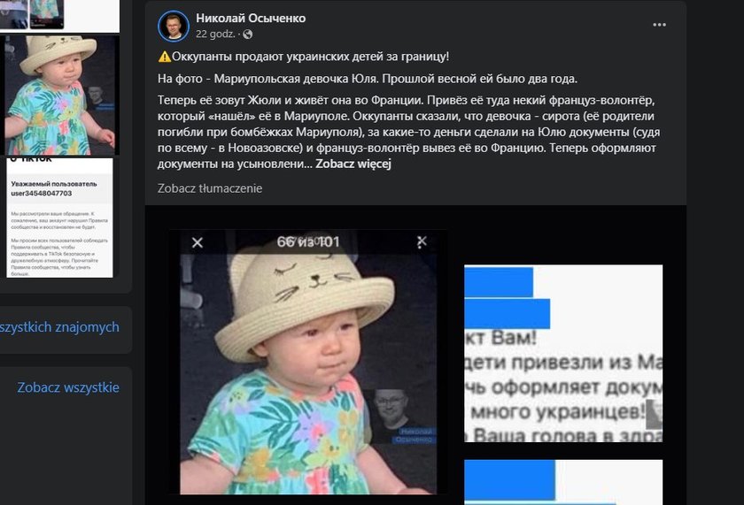Click the '66 из 101' image counter
The height and width of the screenshot is (505, 744).
(x=308, y=242)
